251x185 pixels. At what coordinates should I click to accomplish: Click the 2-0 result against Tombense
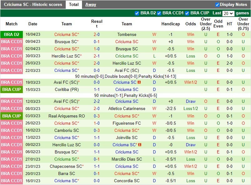97,35
